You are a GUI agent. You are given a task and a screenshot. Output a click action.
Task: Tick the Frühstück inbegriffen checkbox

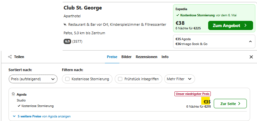[120, 79]
